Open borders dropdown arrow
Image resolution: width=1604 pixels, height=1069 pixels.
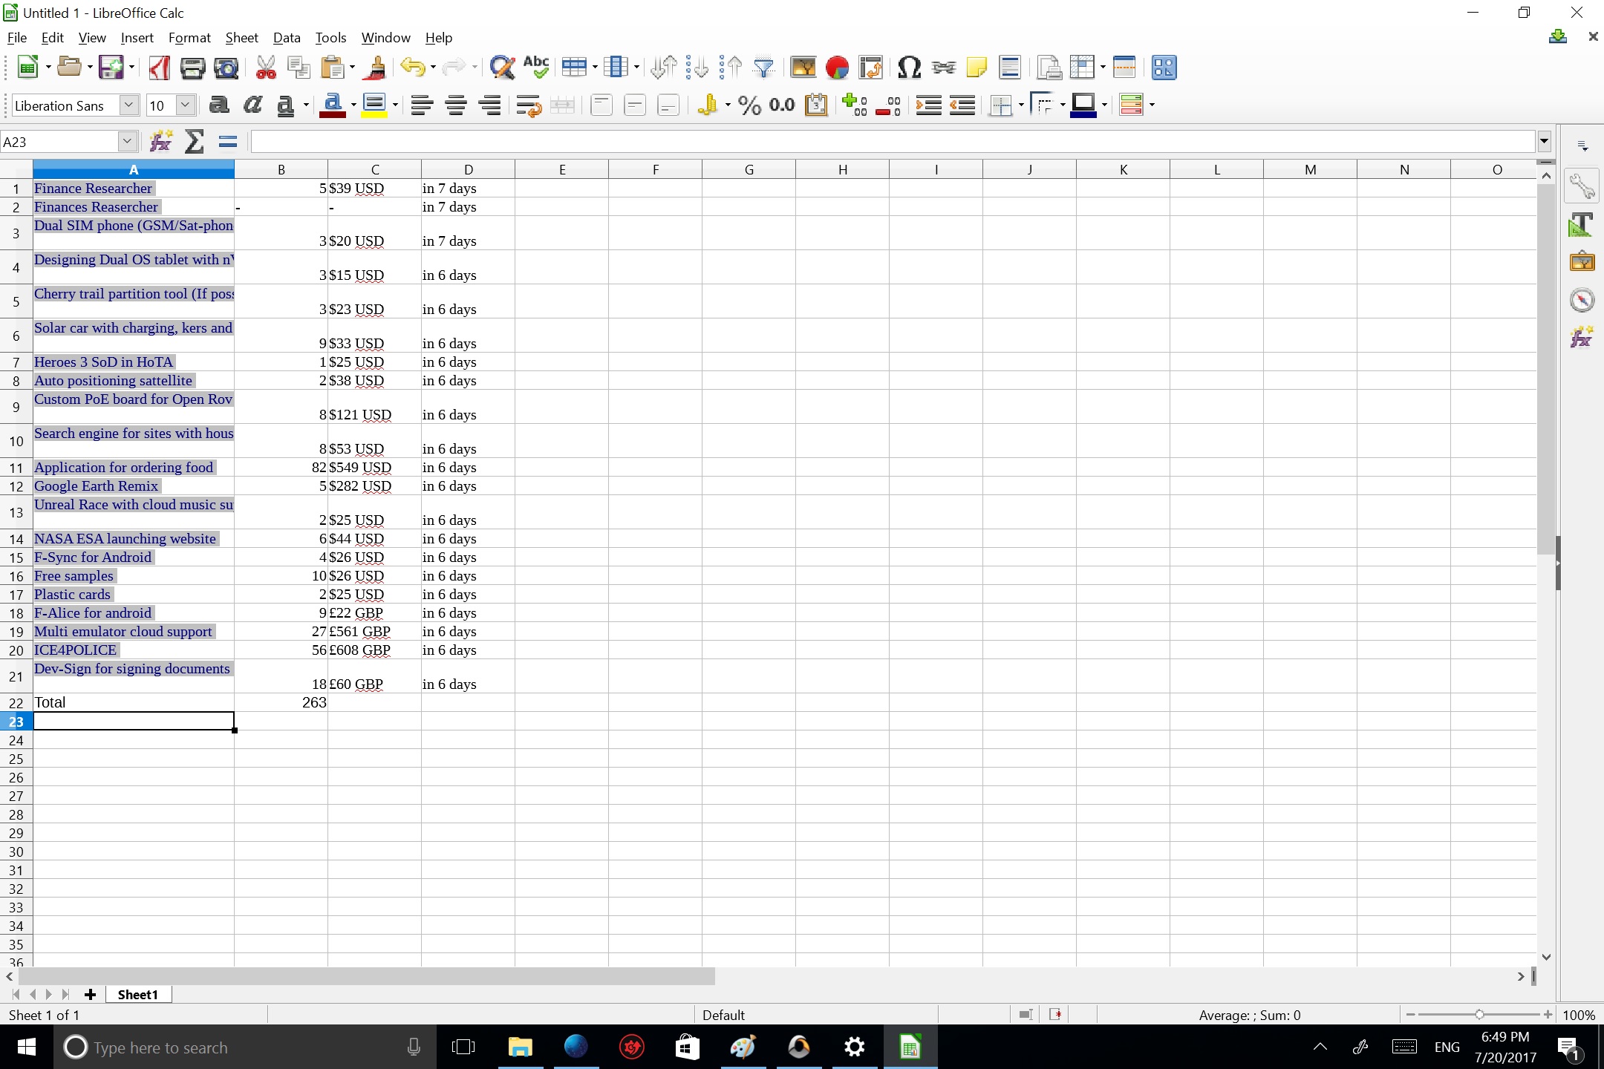(1021, 105)
